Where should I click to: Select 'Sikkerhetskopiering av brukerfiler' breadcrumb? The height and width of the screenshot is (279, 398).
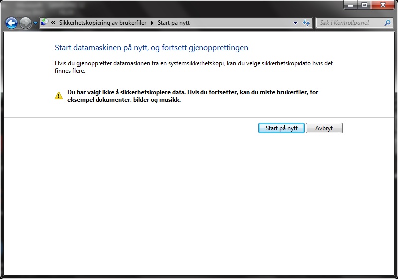pyautogui.click(x=102, y=23)
